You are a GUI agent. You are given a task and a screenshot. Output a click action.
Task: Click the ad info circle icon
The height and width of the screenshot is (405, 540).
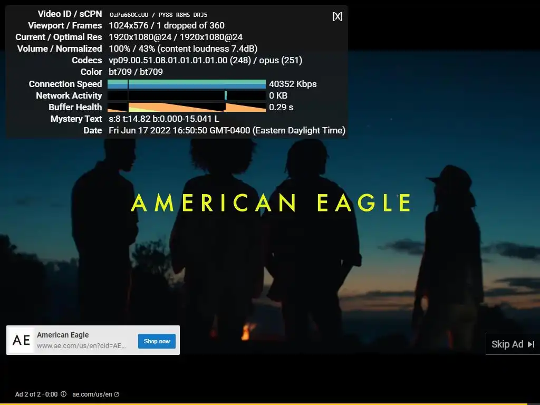pyautogui.click(x=63, y=394)
